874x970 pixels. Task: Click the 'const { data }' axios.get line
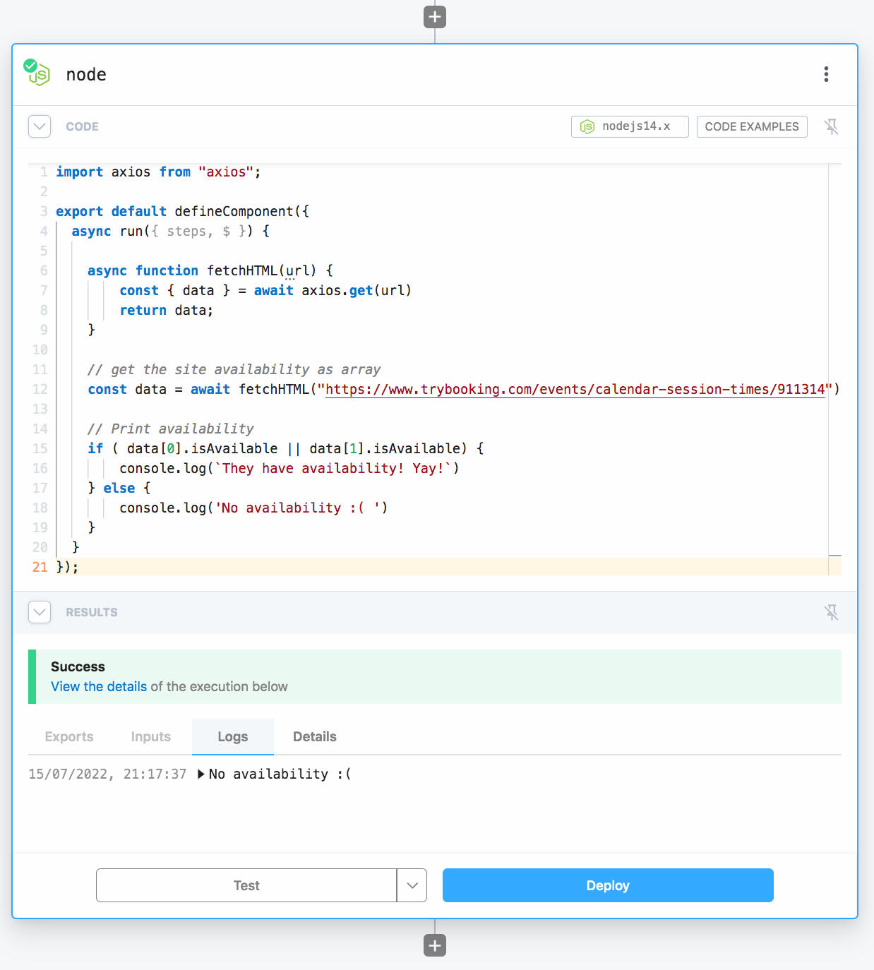pos(265,290)
